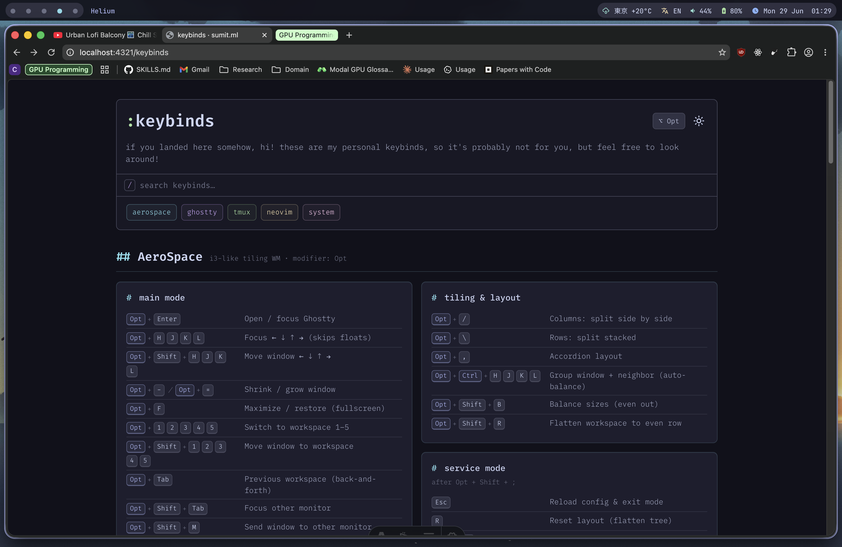Screen dimensions: 842x547
Task: Open the React developer tools extension
Action: 758,52
